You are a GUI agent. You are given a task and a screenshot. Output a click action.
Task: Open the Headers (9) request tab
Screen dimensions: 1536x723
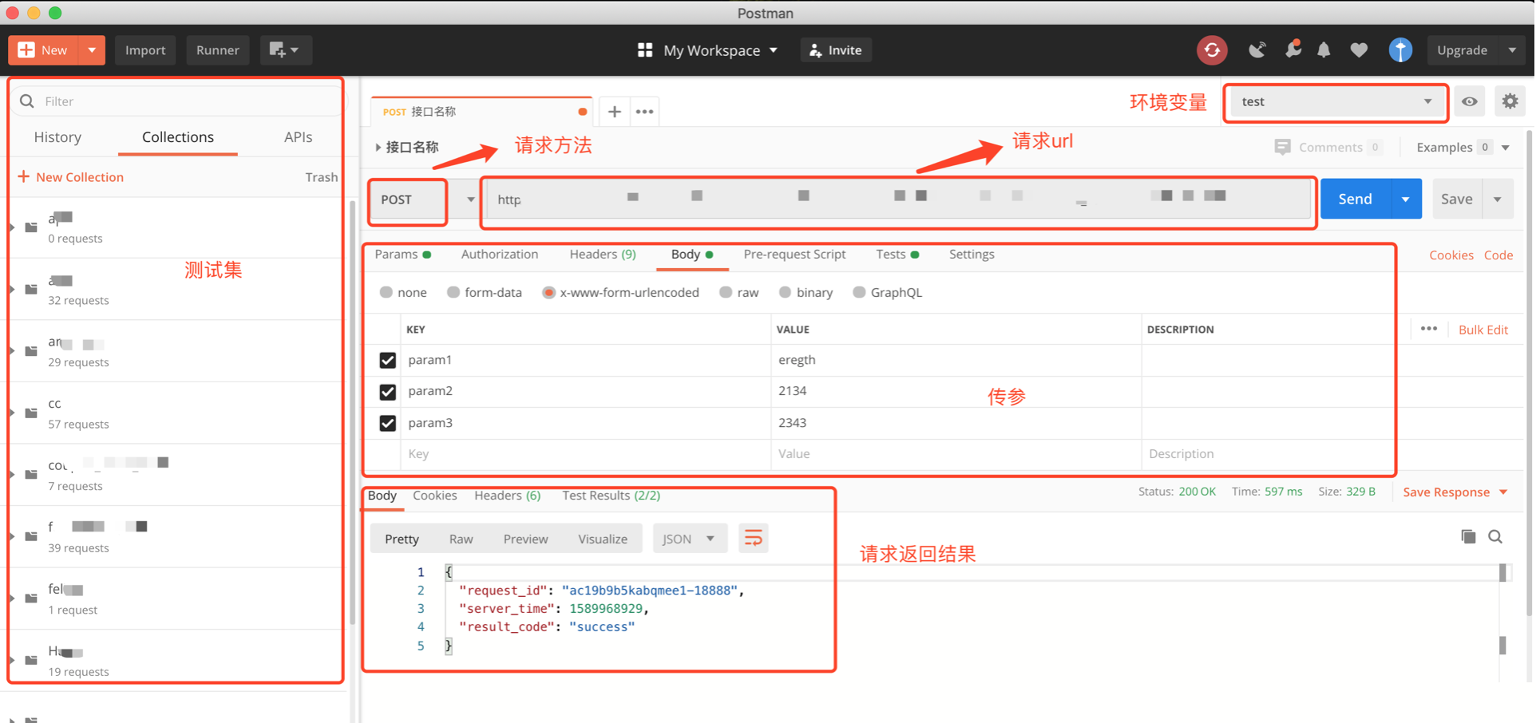(x=603, y=254)
